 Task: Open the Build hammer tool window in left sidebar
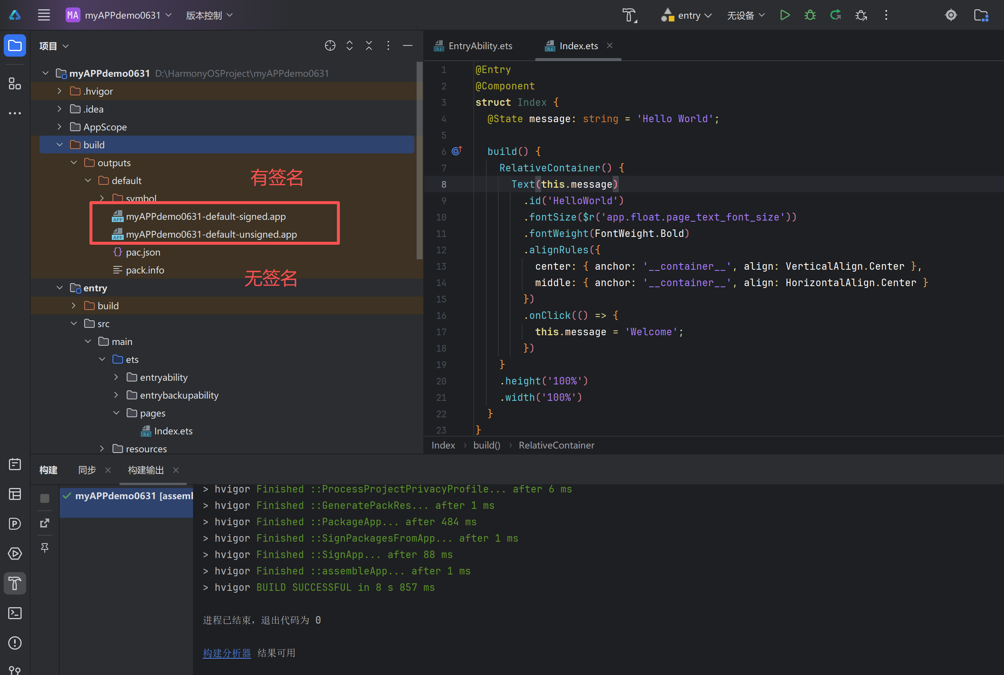15,583
